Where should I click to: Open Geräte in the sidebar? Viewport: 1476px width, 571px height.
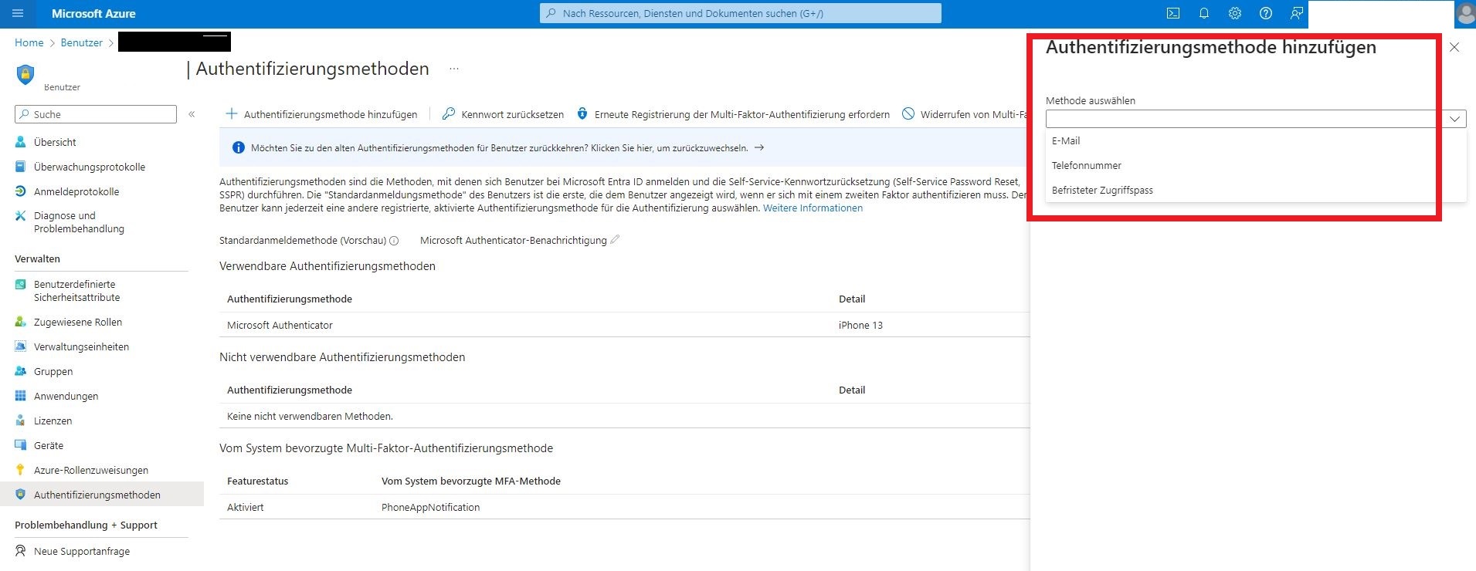49,445
